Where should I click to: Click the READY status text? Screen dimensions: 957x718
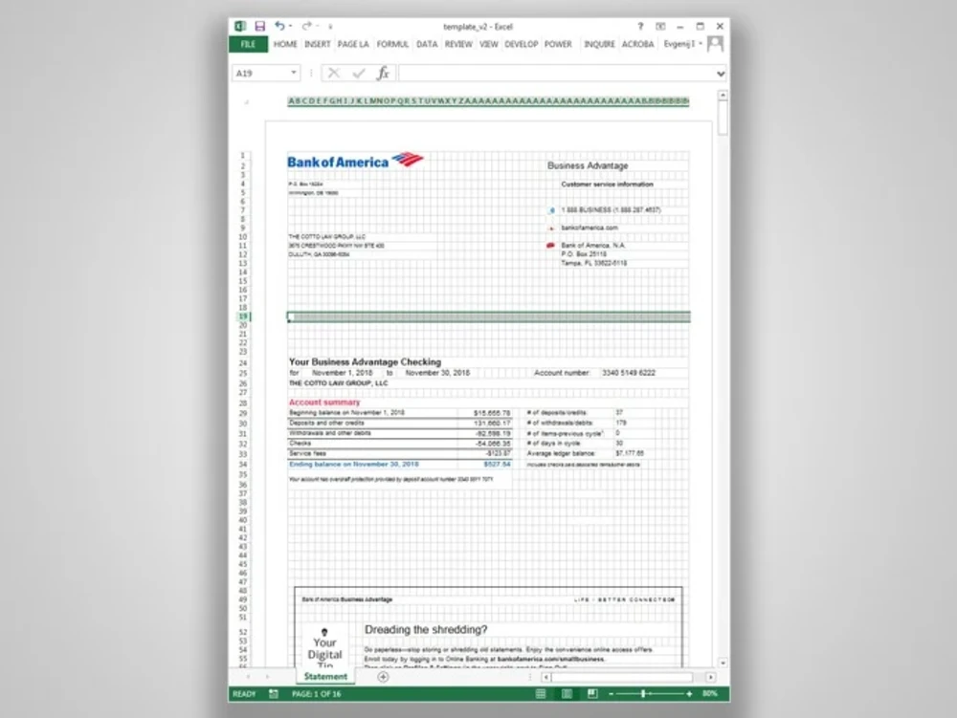[244, 693]
